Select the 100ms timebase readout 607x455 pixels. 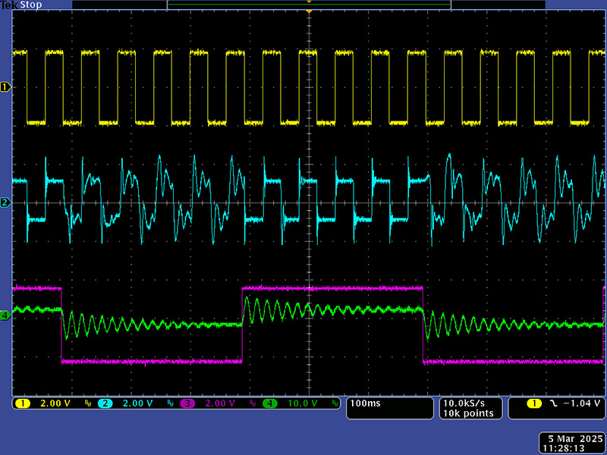click(365, 403)
